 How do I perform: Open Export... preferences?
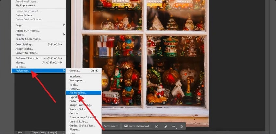[83, 97]
